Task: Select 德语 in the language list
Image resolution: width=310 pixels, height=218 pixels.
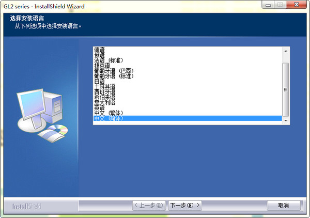Action: 188,50
